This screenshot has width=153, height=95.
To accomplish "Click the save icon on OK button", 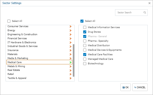I will 124,87.
